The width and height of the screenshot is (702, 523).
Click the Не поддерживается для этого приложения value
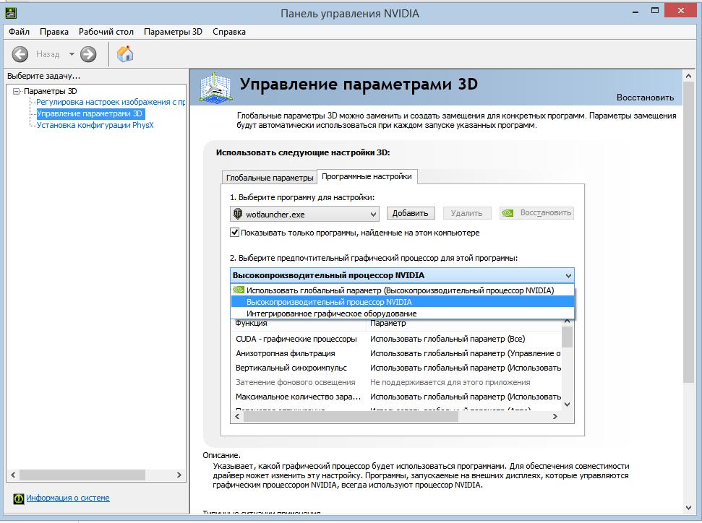tap(450, 383)
